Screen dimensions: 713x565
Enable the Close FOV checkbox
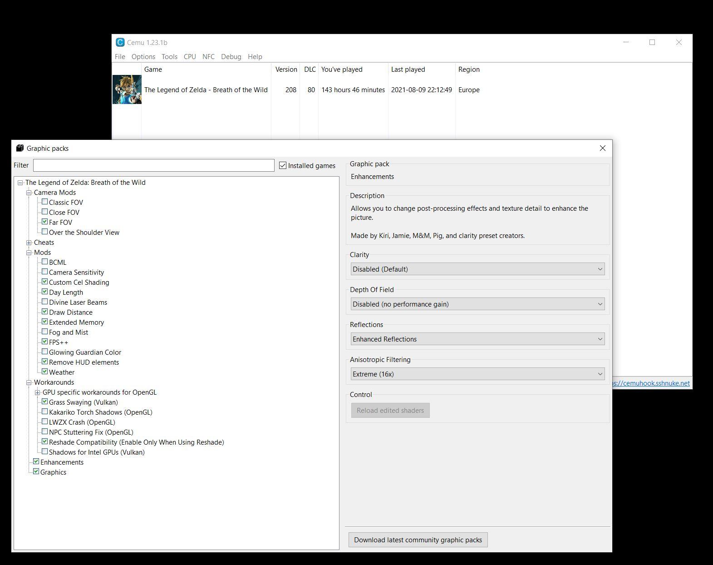45,212
